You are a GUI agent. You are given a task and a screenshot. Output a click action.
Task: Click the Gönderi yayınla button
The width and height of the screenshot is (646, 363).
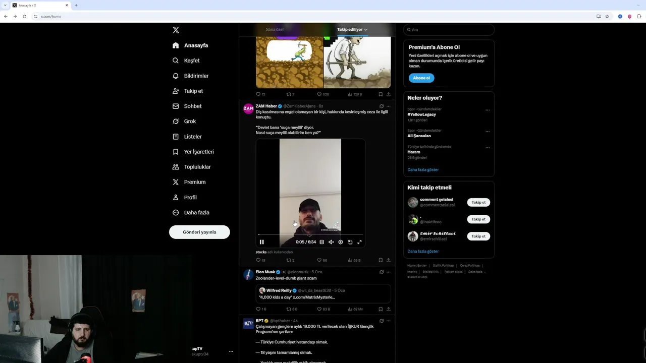pos(199,232)
